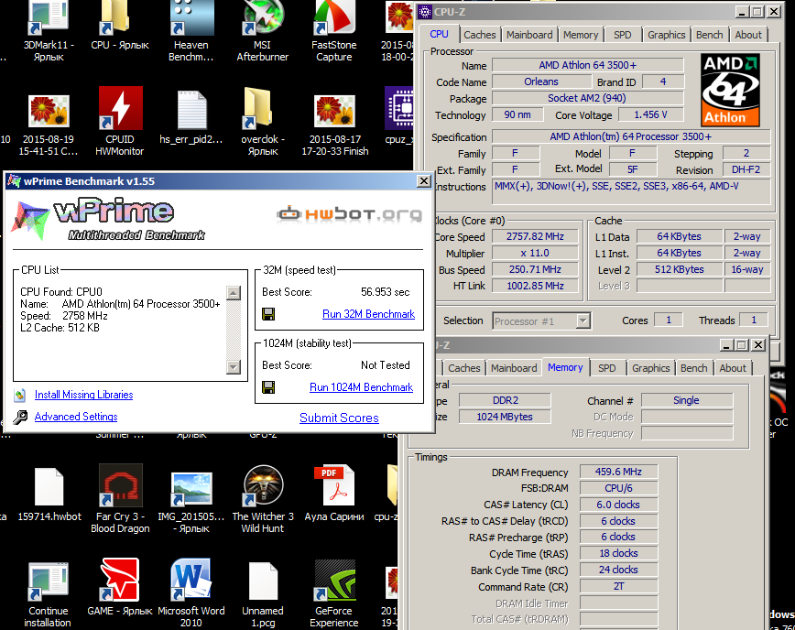Click the HT Link 1002.85 MHz value
Viewport: 795px width, 630px height.
[x=535, y=286]
